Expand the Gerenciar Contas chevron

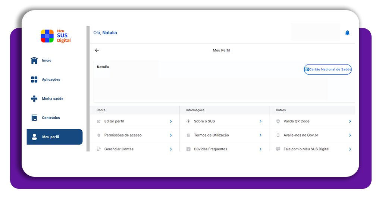[171, 149]
